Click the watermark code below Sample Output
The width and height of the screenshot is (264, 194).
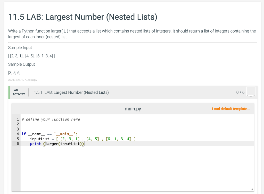pos(23,80)
